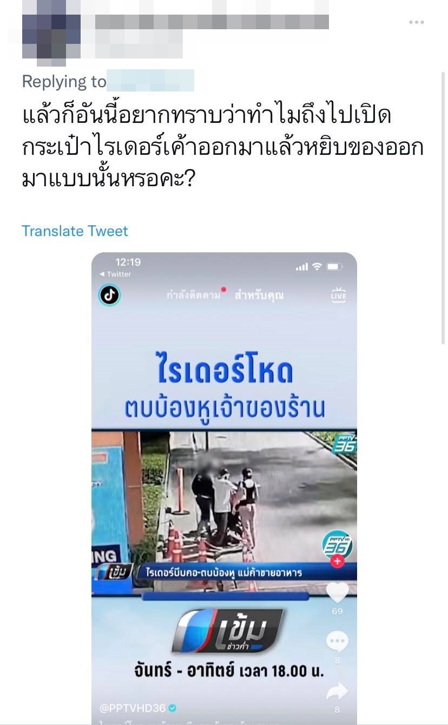The height and width of the screenshot is (725, 448).
Task: Click the page scrollbar on the right edge
Action: (x=444, y=208)
